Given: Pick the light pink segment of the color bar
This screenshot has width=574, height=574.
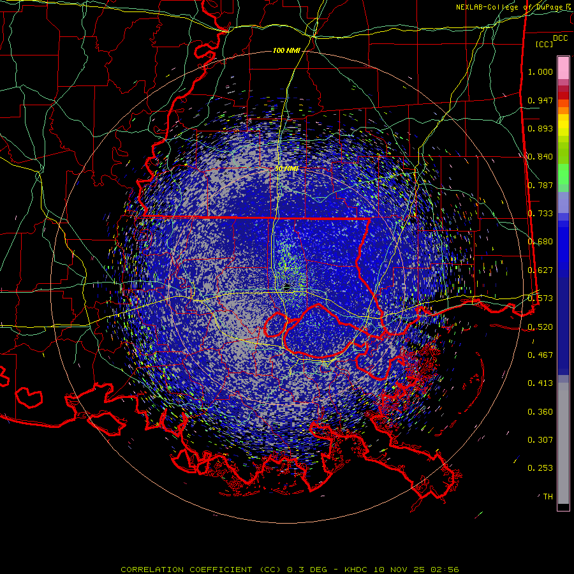Looking at the screenshot, I should tap(563, 68).
